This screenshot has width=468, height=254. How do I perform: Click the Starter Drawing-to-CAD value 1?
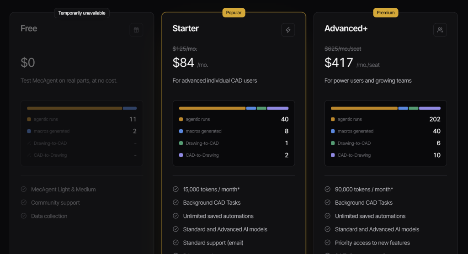pos(287,143)
